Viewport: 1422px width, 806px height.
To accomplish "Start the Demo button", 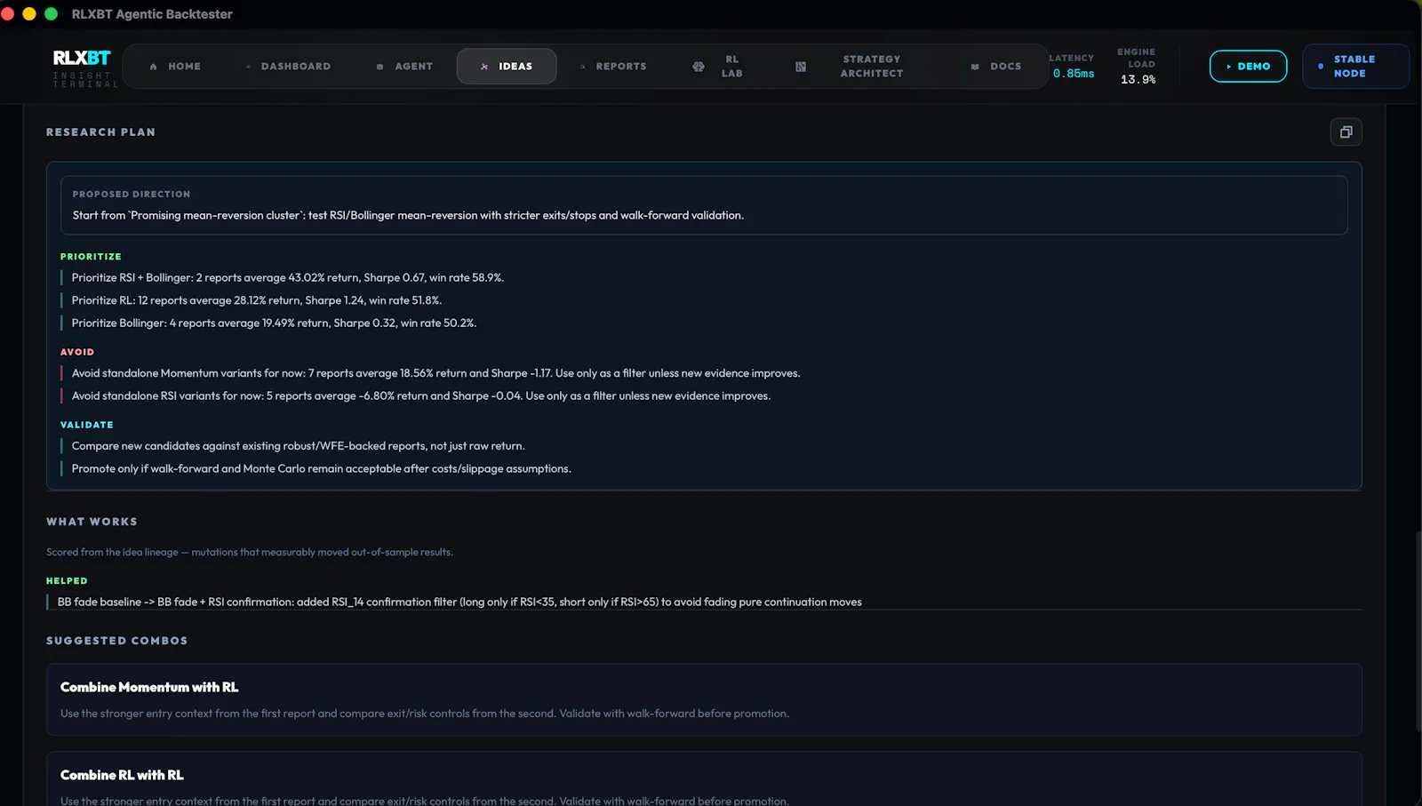I will tap(1248, 67).
